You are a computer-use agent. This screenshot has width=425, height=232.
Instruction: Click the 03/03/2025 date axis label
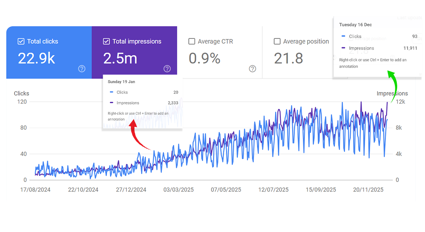pos(178,190)
